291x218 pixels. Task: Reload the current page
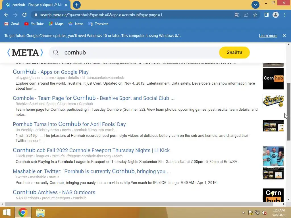[24, 15]
